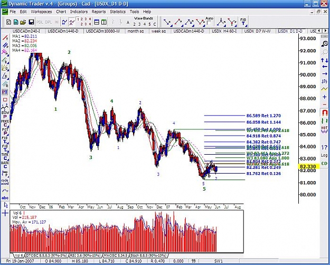Switch to the MAOSC 5.34.5 indicator tab
This screenshot has width=330, height=265.
[x=116, y=255]
